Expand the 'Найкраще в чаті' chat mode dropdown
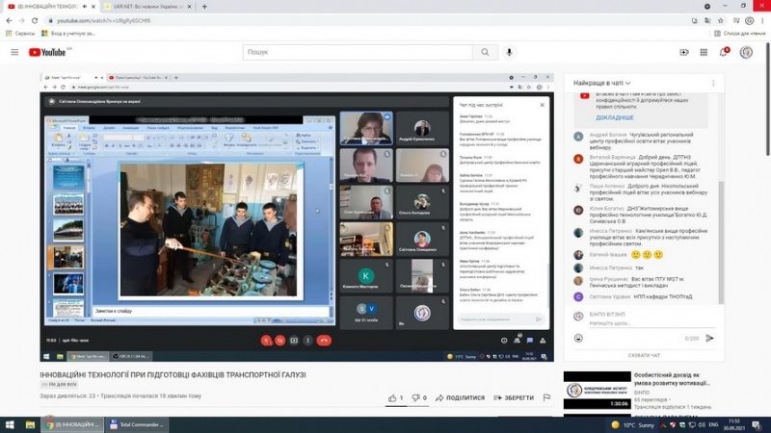This screenshot has width=771, height=433. pyautogui.click(x=603, y=84)
